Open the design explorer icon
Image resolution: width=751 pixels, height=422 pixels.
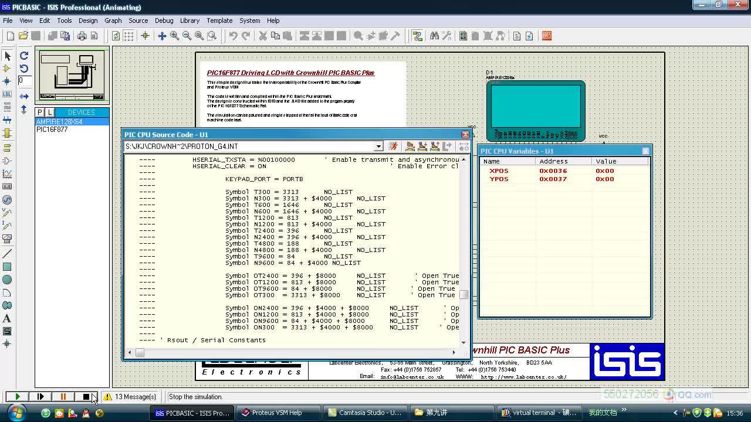coord(464,36)
